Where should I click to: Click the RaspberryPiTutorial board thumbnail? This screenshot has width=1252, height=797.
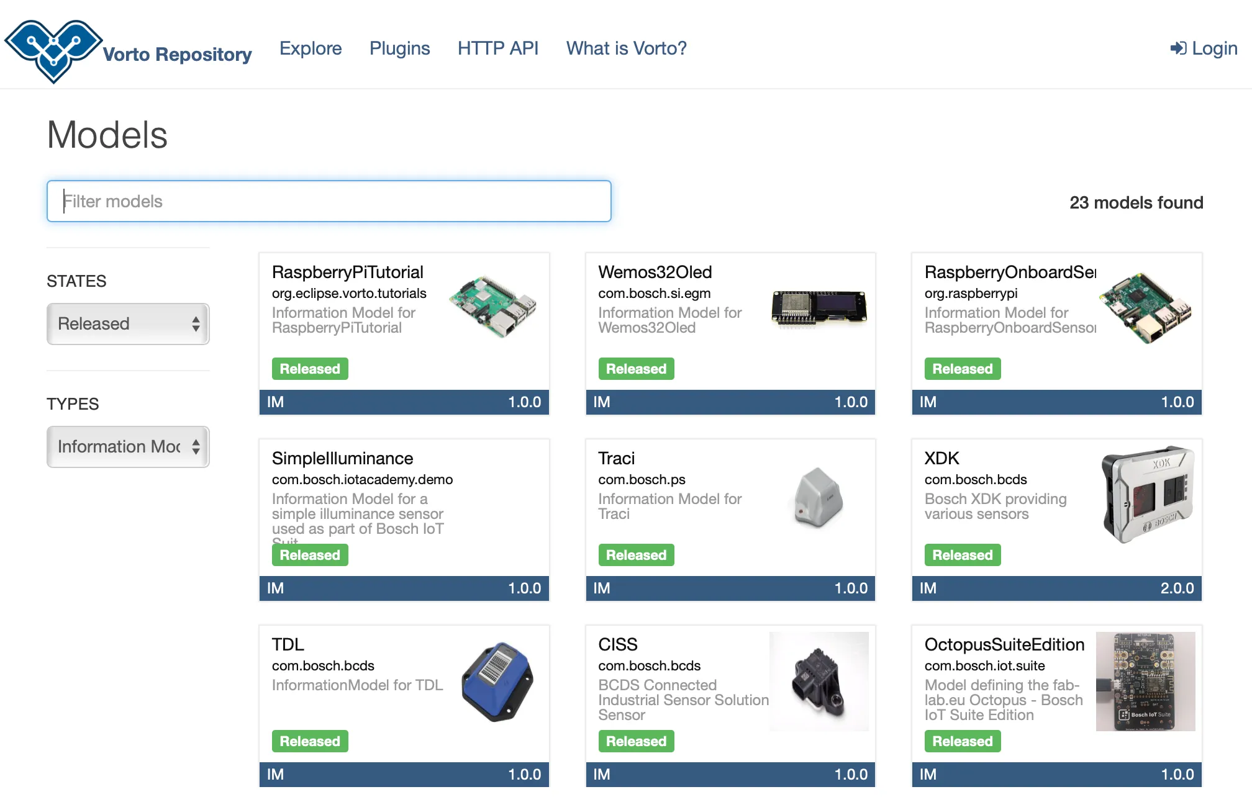click(493, 307)
